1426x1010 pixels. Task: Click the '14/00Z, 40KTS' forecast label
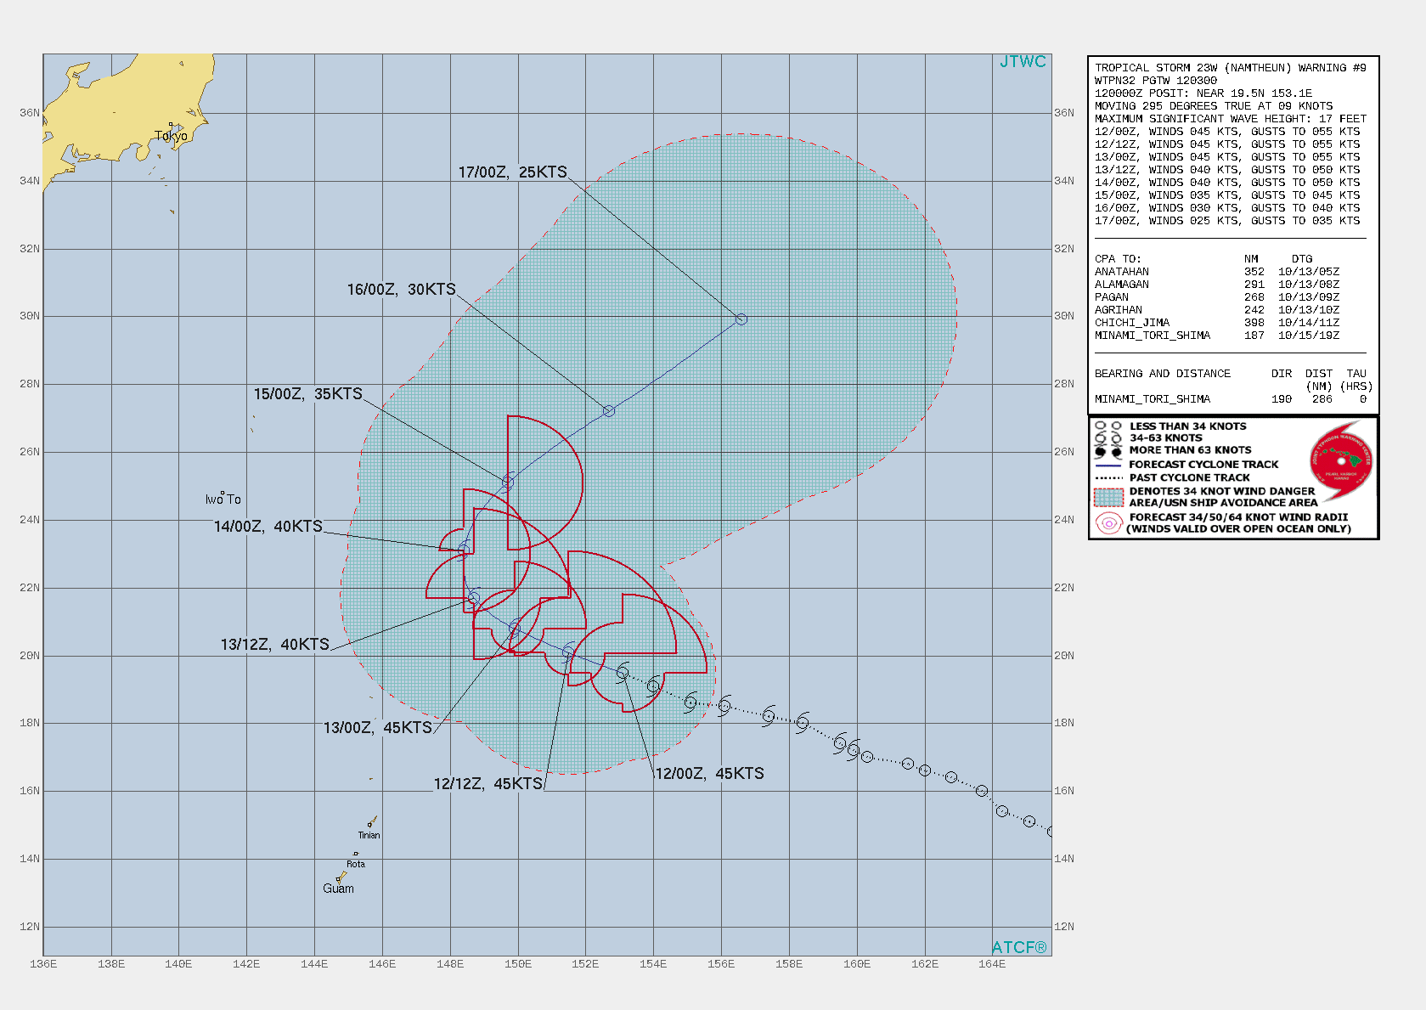tap(268, 527)
